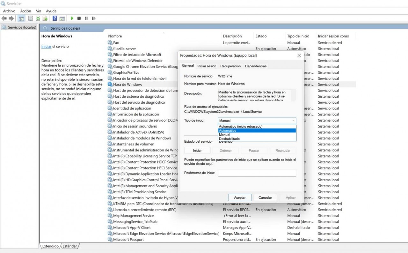This screenshot has height=253, width=408.
Task: Select the GraphicsPerfSvc gear icon
Action: click(110, 72)
